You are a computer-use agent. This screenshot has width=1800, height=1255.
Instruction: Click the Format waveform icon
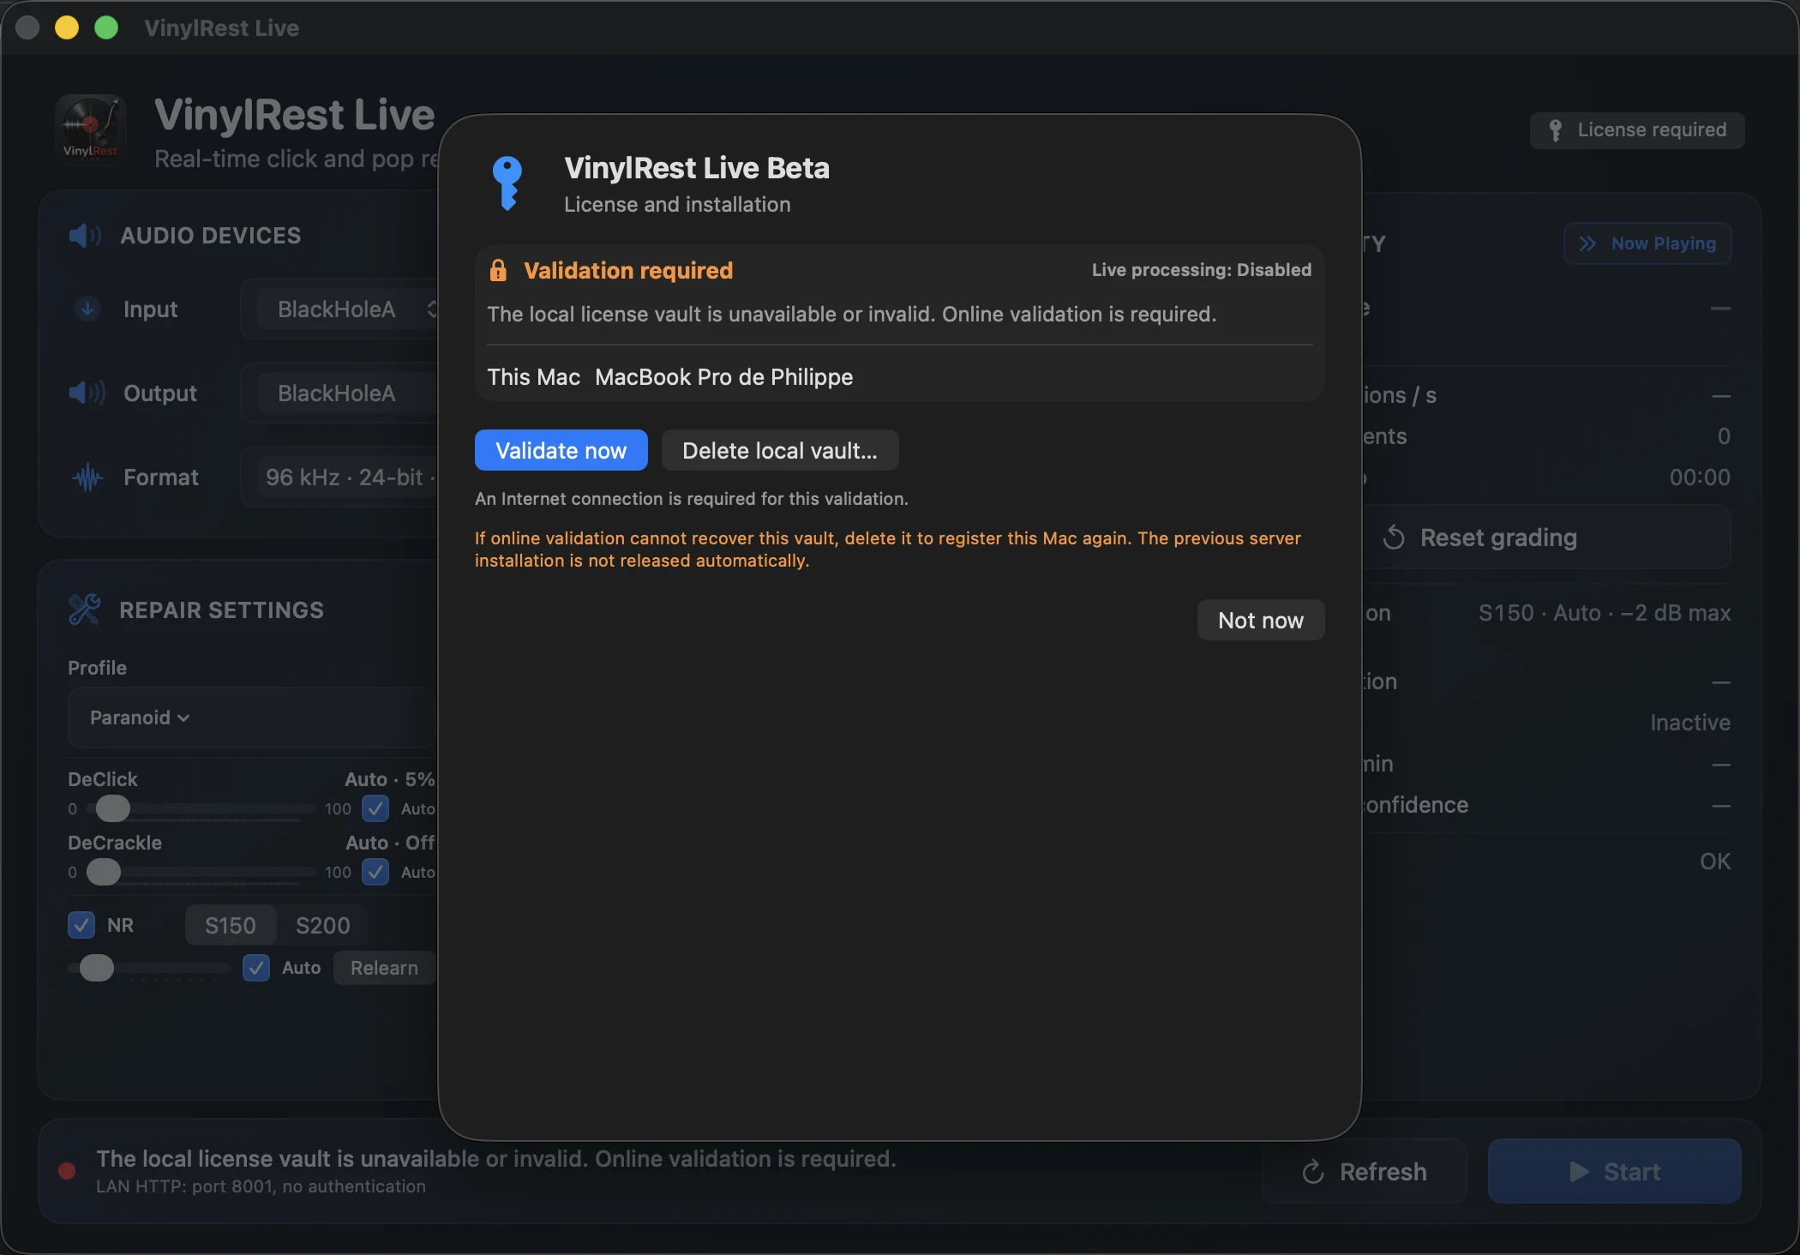tap(87, 477)
